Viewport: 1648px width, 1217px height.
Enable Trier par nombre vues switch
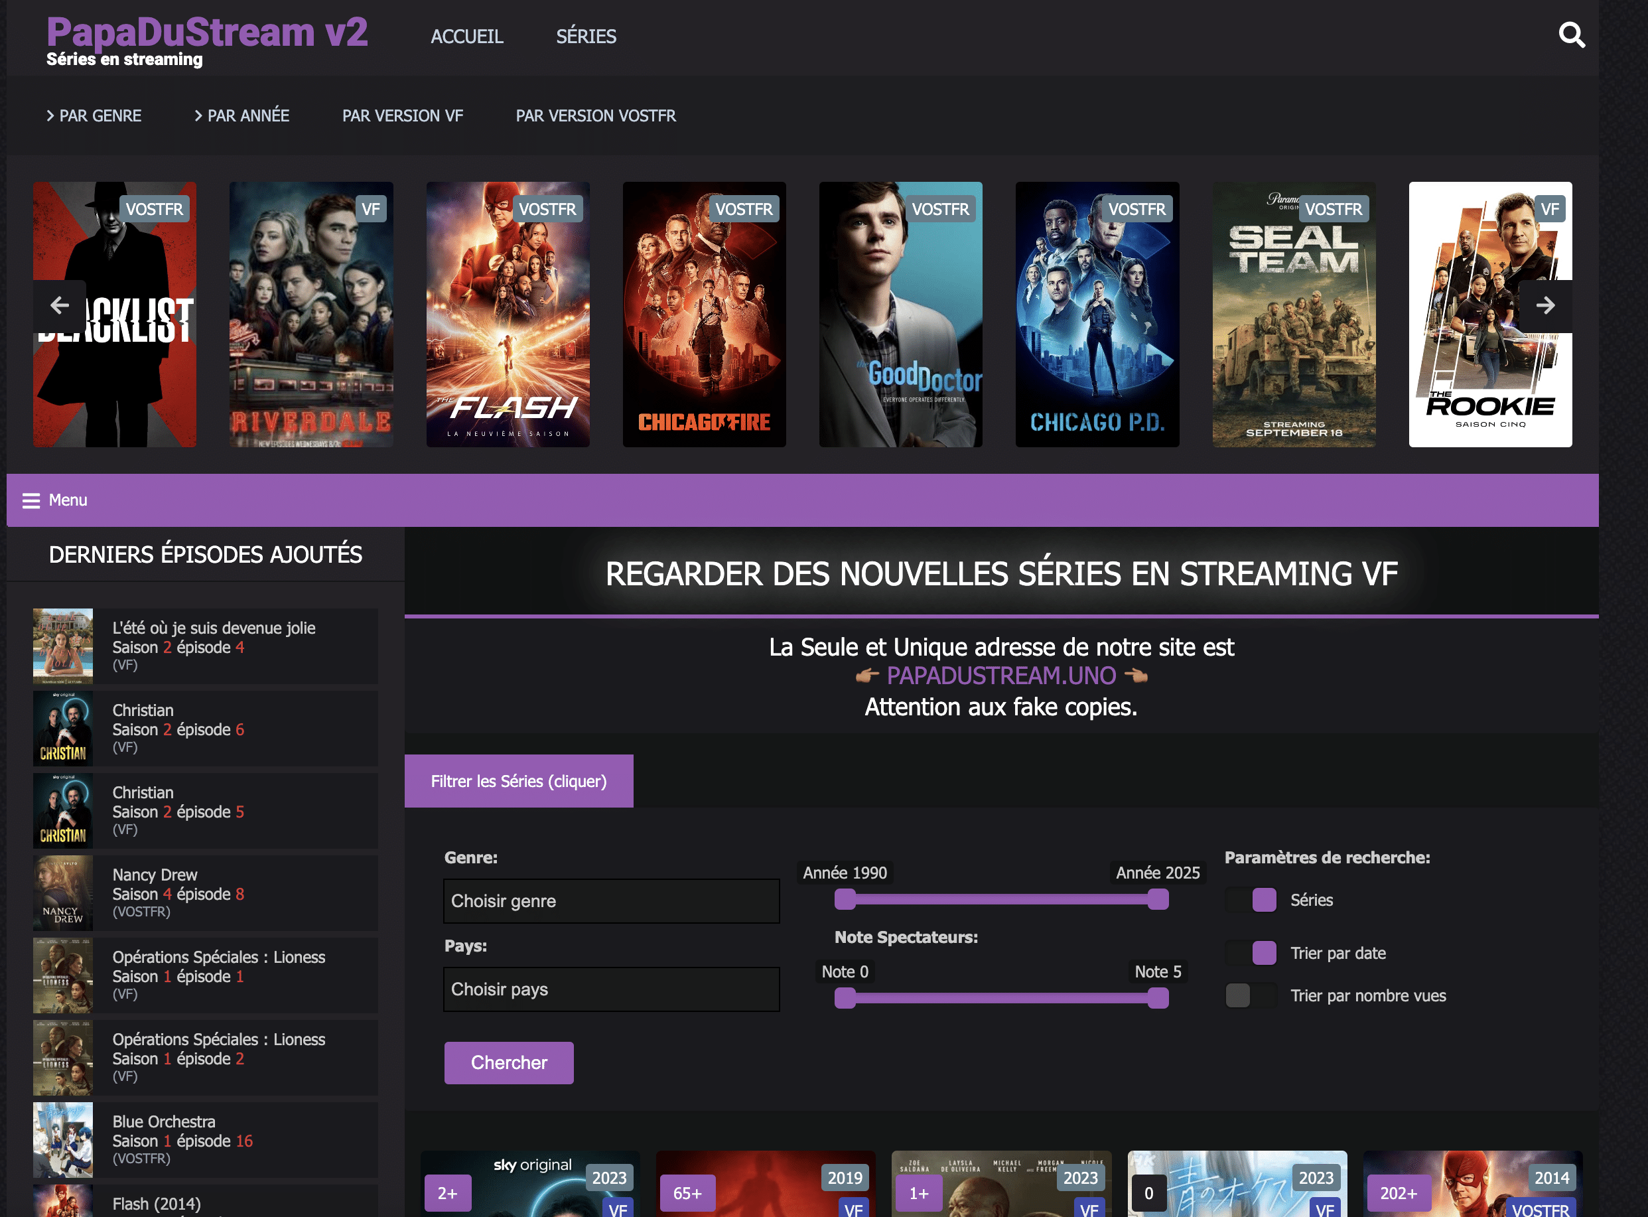(x=1251, y=996)
